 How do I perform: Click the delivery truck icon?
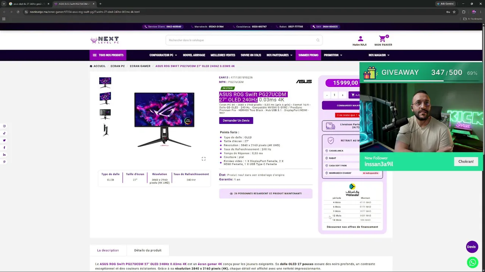point(330,126)
